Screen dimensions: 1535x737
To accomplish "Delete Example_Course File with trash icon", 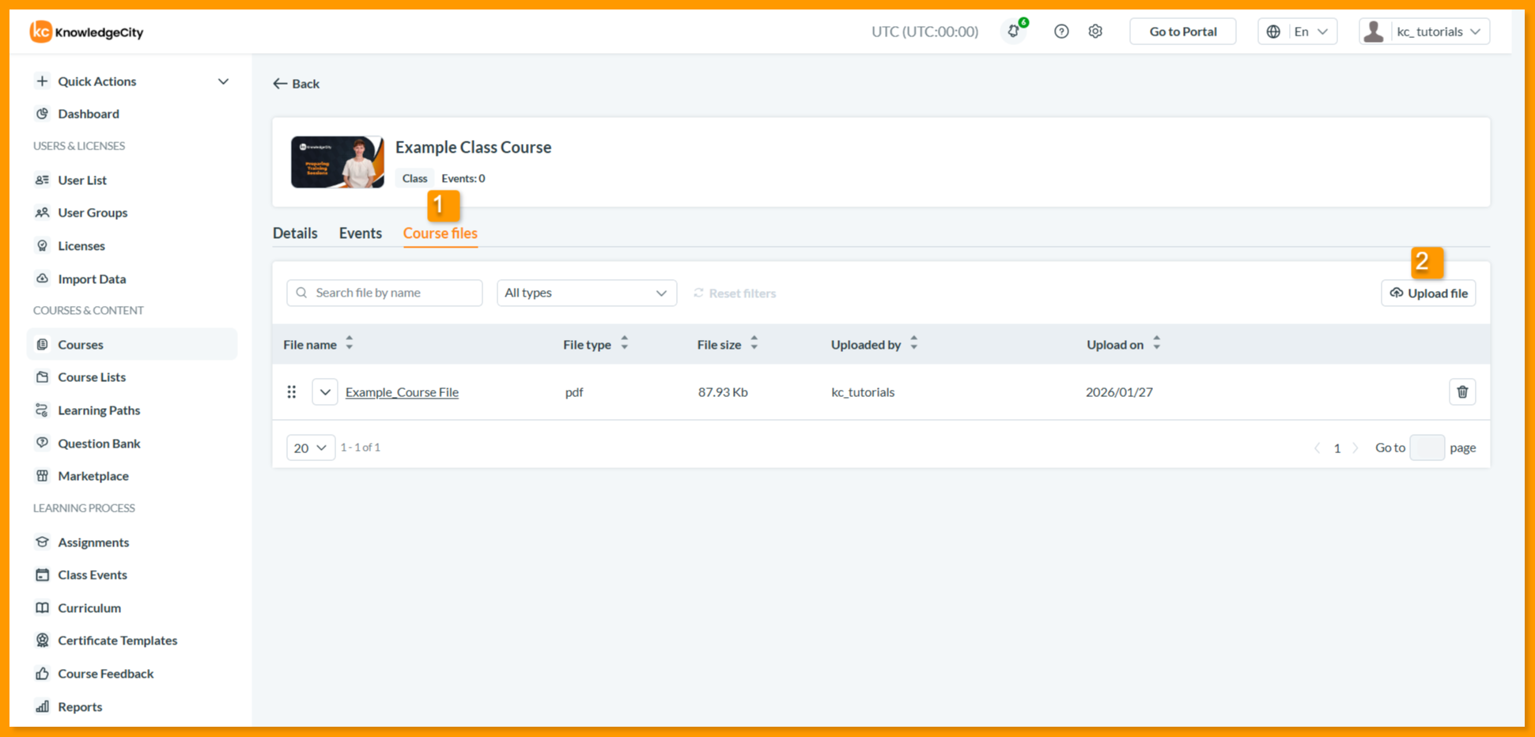I will point(1462,392).
